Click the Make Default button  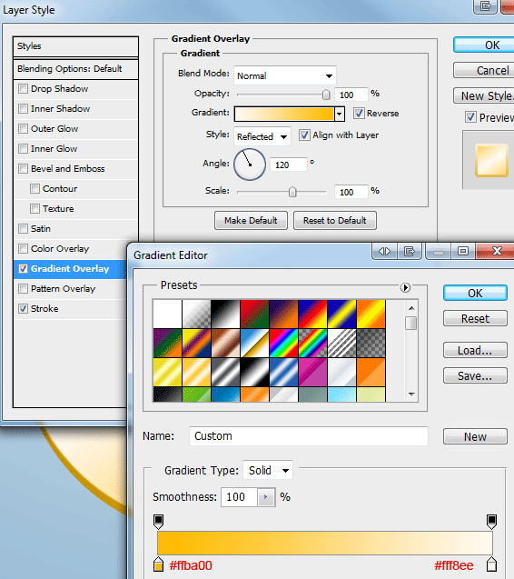(251, 221)
